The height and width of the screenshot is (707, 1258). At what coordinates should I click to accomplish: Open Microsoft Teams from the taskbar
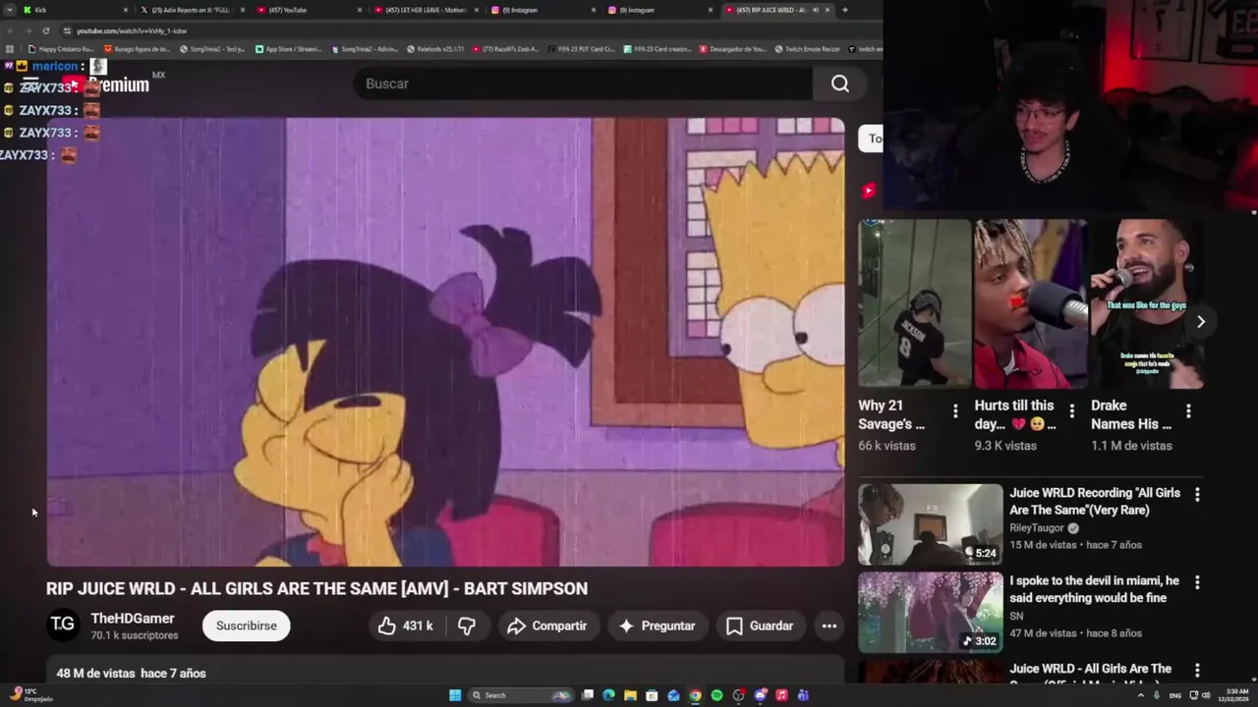pos(803,695)
